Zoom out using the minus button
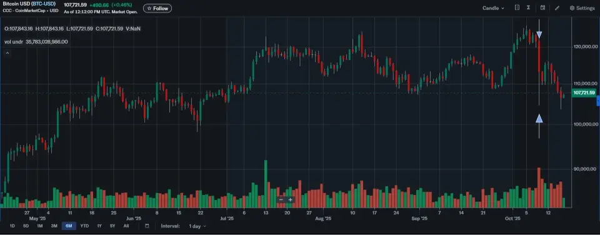The height and width of the screenshot is (235, 600). 281,200
